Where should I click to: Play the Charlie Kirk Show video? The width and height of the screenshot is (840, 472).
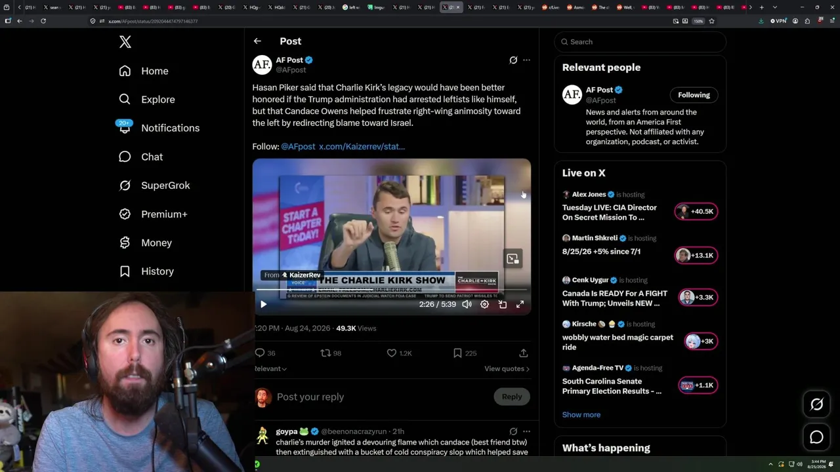coord(264,304)
